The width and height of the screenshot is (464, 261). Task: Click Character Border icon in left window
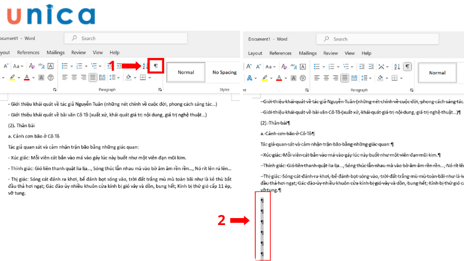[50, 66]
